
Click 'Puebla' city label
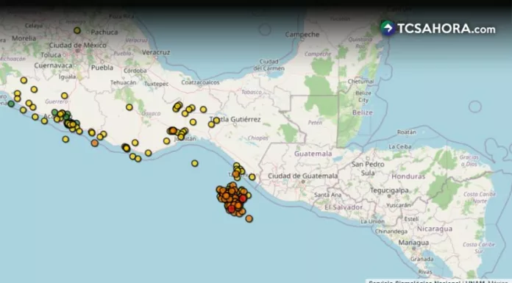[x=102, y=68]
